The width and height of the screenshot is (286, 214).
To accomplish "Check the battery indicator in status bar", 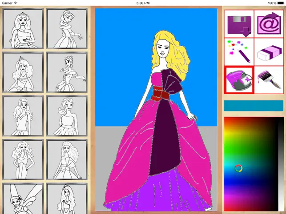I will tap(281, 3).
